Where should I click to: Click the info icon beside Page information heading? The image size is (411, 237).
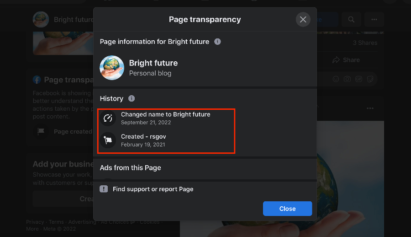(x=217, y=42)
